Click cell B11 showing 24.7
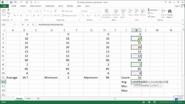Screen dimensions: 185x104 tap(24, 77)
